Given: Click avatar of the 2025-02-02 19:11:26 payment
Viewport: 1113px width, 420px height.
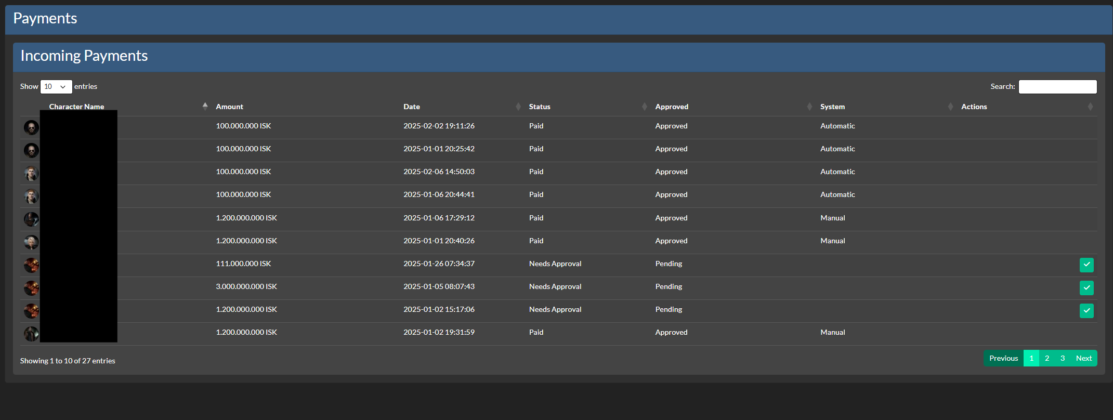Looking at the screenshot, I should 31,127.
